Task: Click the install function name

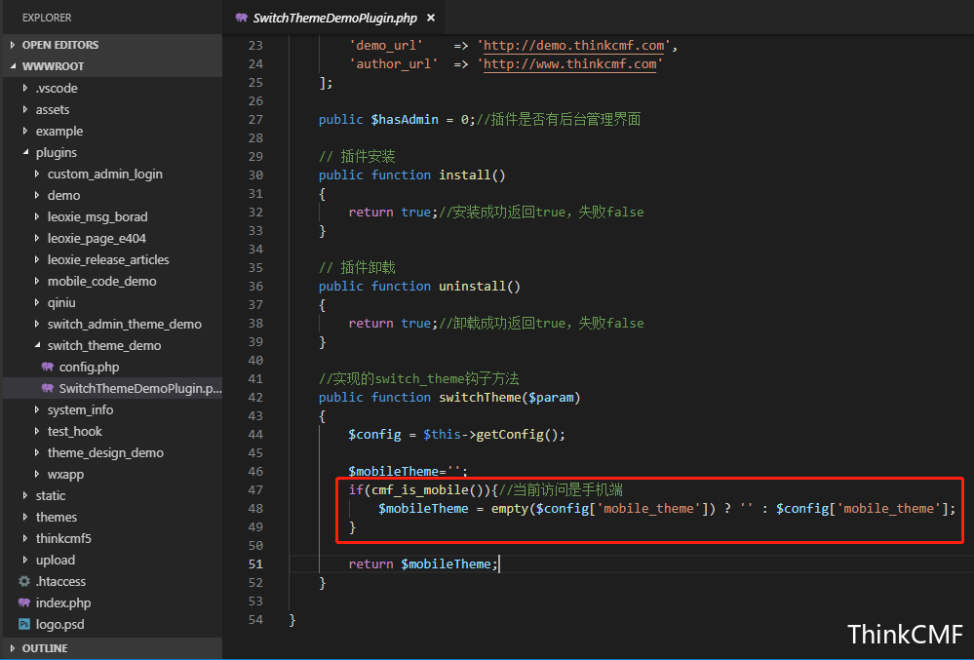Action: pyautogui.click(x=465, y=175)
